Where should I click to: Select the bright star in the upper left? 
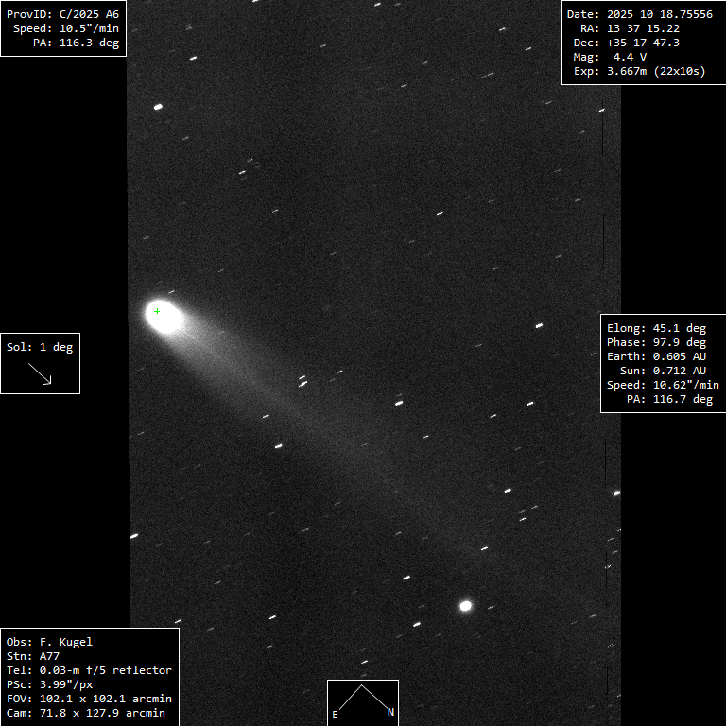point(158,107)
